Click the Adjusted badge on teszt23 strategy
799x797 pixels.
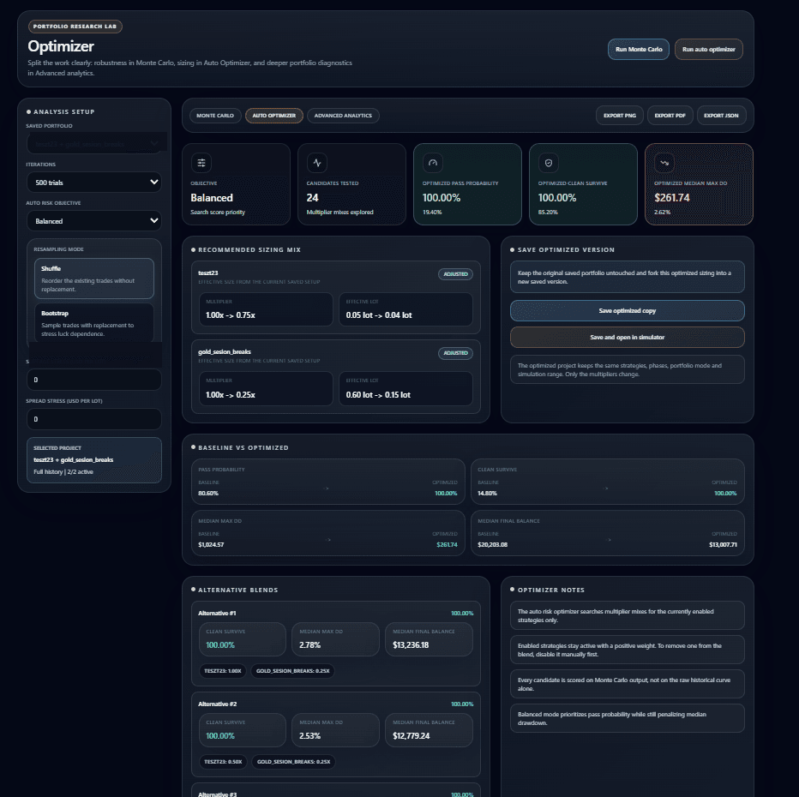pyautogui.click(x=455, y=274)
